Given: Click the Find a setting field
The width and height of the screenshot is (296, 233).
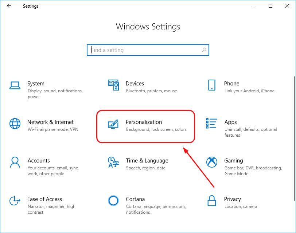Looking at the screenshot, I should [148, 50].
